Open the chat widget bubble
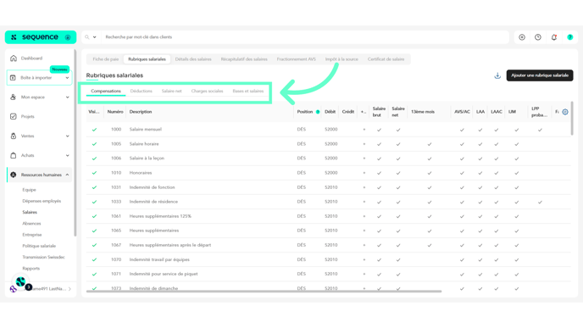Image resolution: width=583 pixels, height=328 pixels. pos(21,282)
